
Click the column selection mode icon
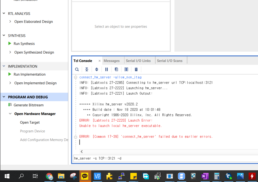(126, 69)
